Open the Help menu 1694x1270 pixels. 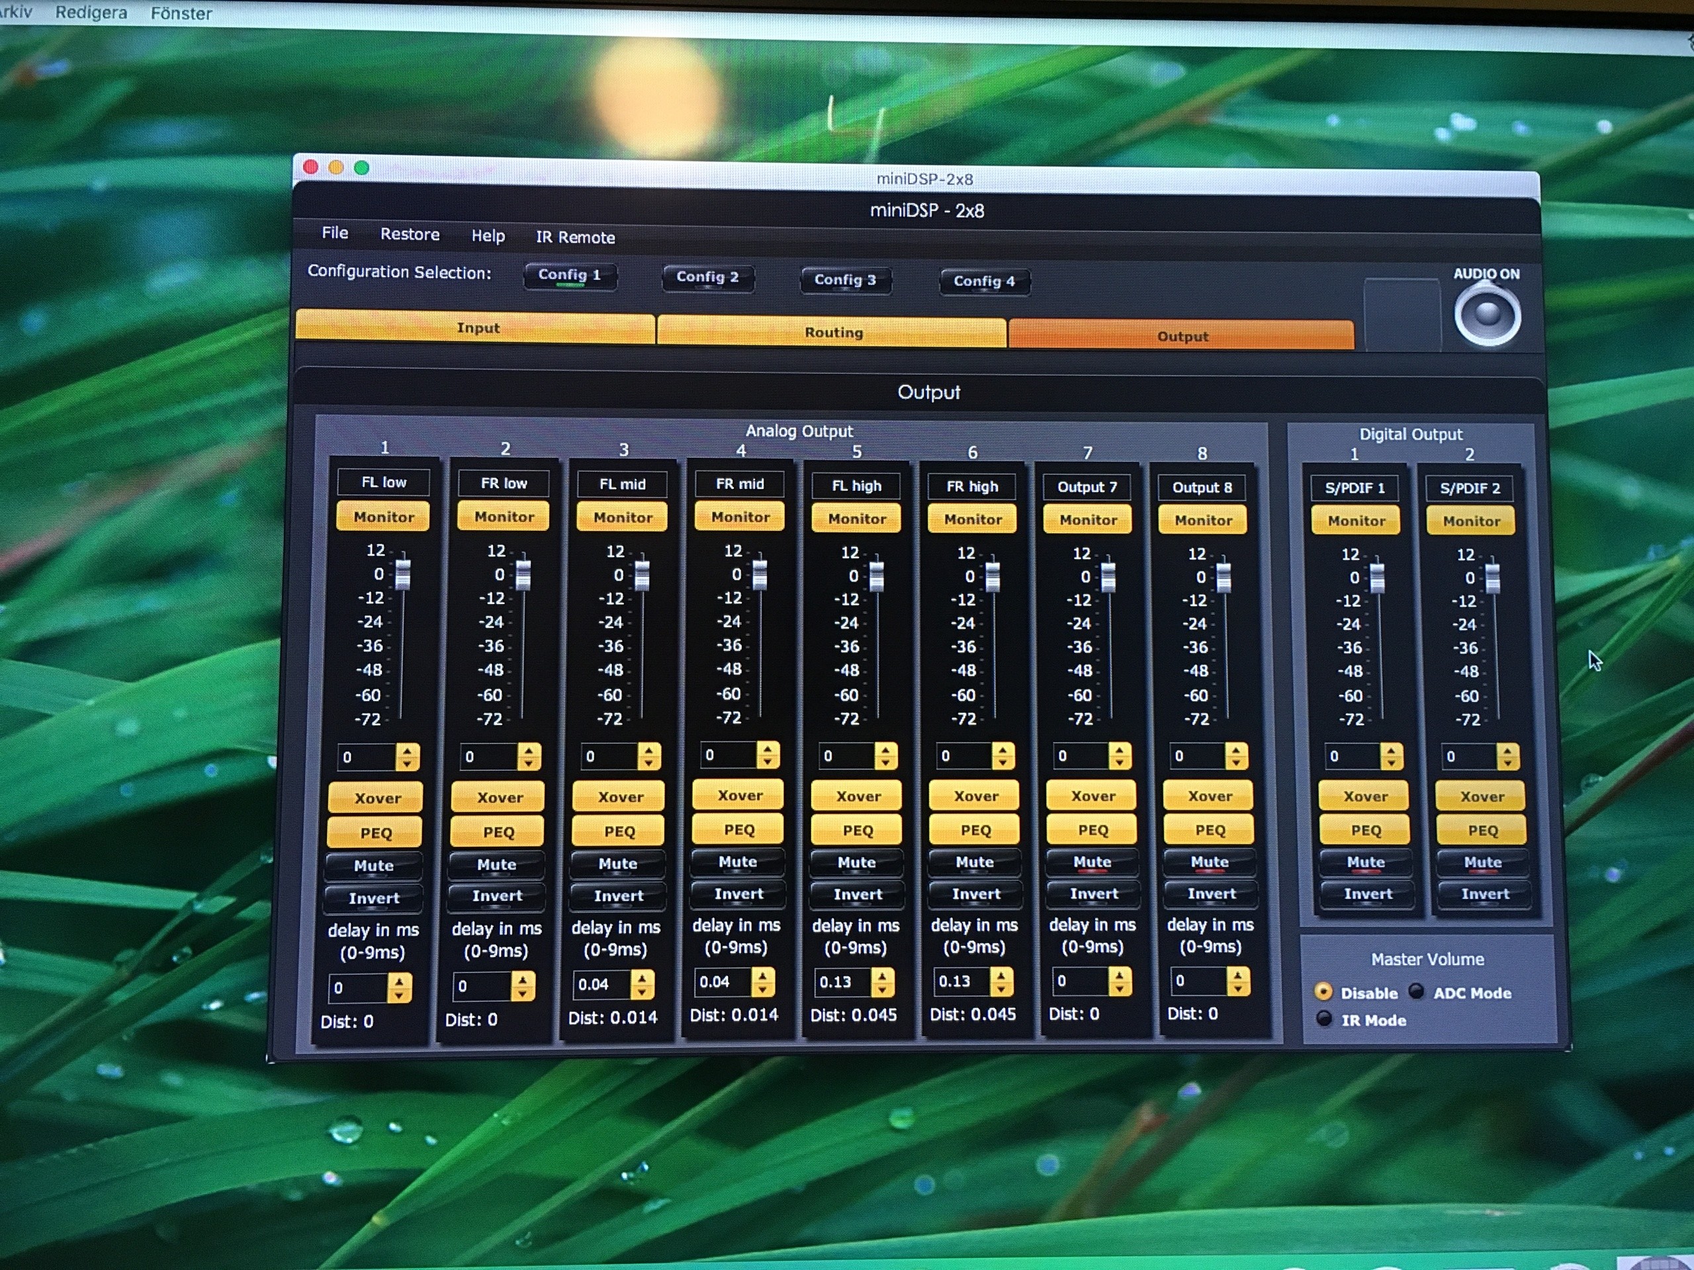tap(488, 235)
